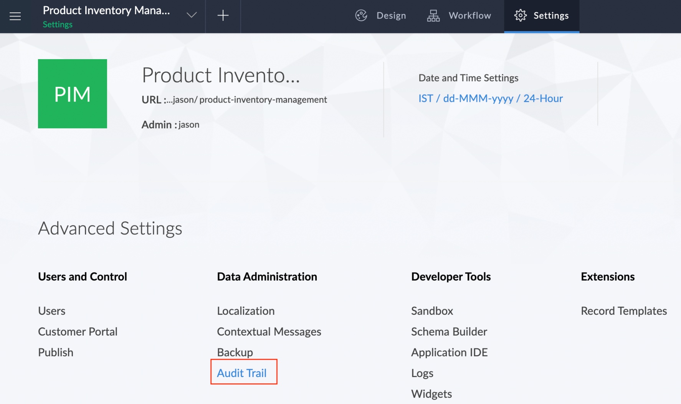Open the Workflow builder icon
Viewport: 681px width, 404px height.
coord(433,16)
